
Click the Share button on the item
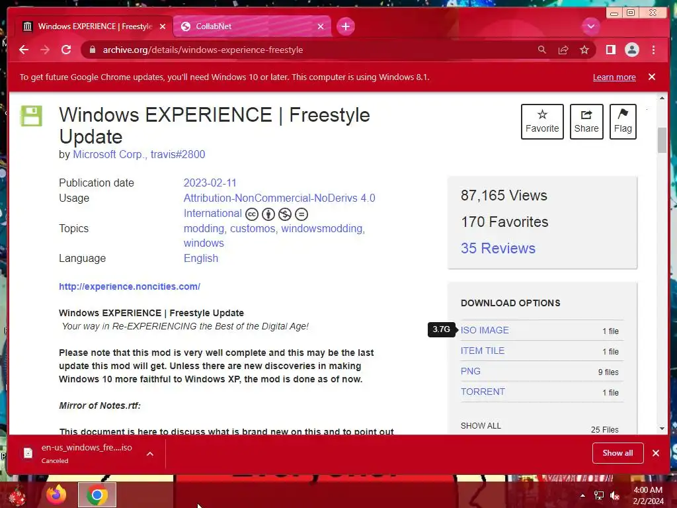click(586, 122)
